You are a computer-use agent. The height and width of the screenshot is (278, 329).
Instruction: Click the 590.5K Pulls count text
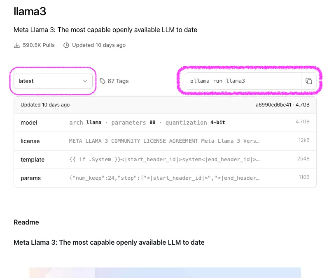(x=39, y=45)
